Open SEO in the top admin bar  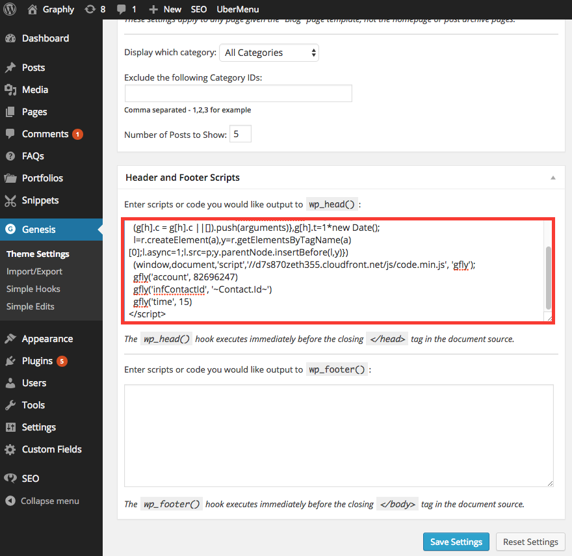coord(199,10)
